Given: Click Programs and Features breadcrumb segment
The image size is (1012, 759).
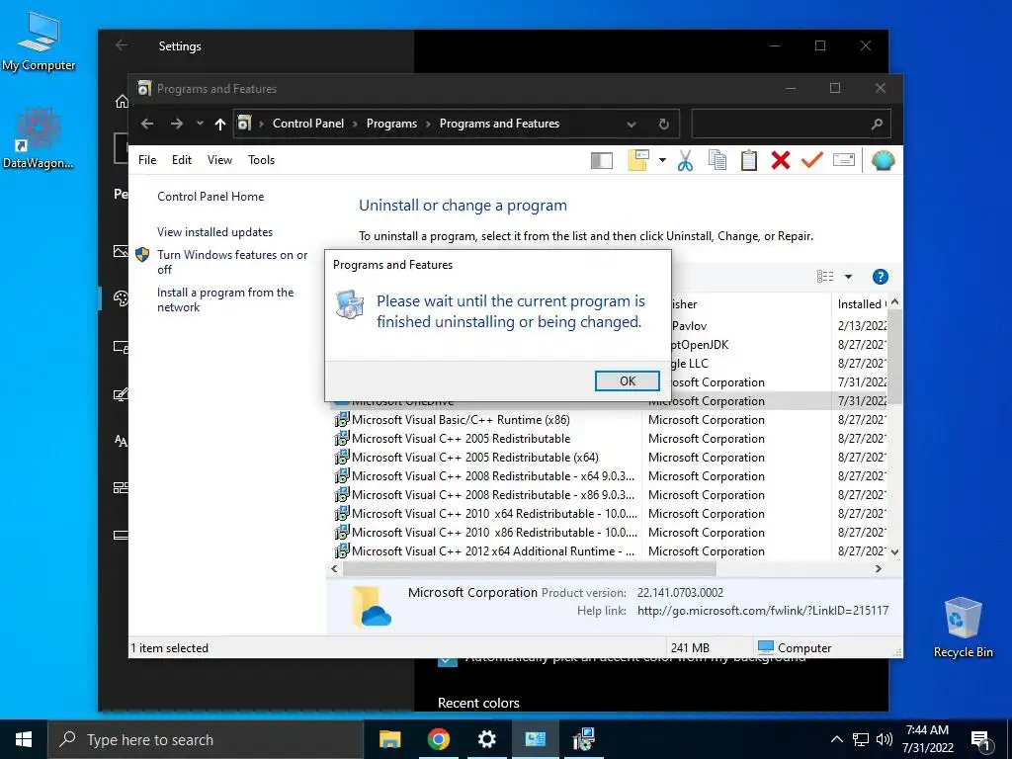Looking at the screenshot, I should coord(499,124).
